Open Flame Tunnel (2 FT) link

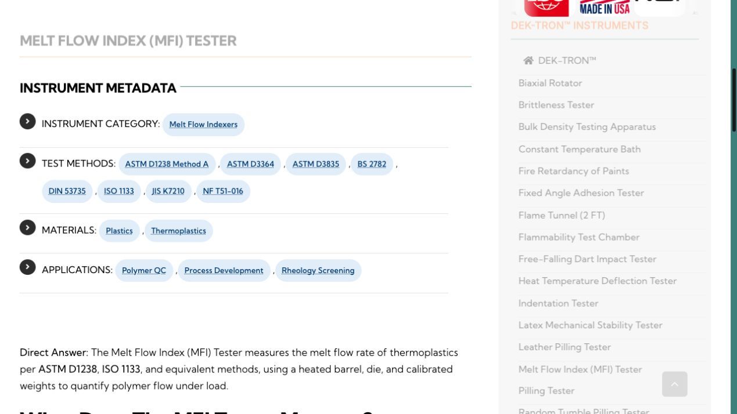tap(562, 215)
